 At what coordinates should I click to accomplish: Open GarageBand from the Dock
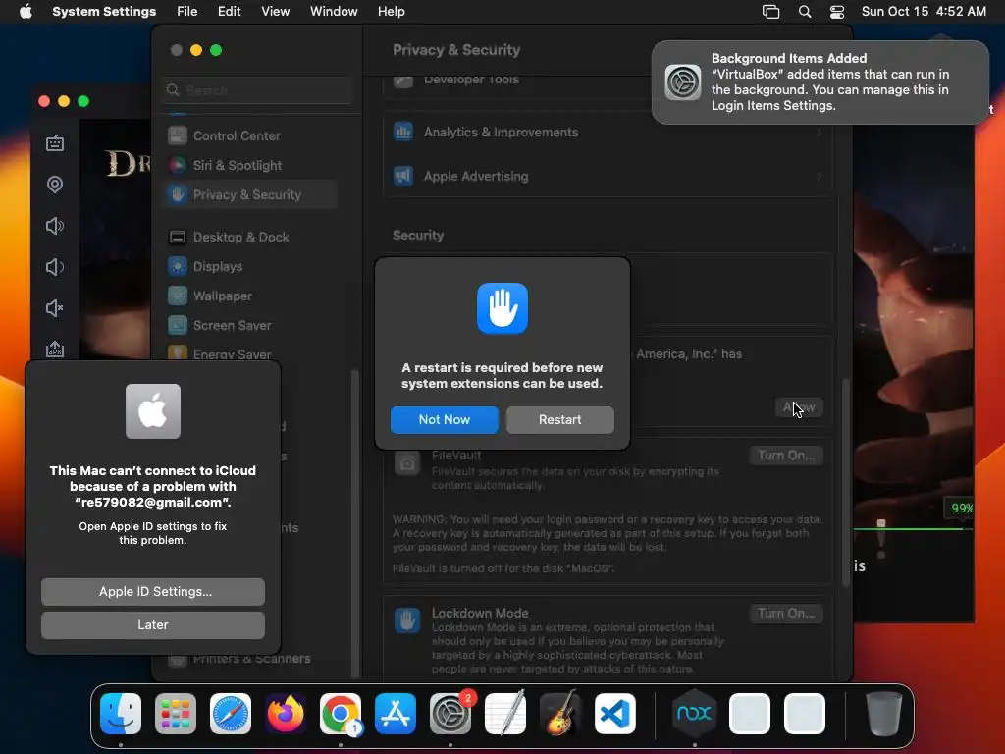click(560, 714)
